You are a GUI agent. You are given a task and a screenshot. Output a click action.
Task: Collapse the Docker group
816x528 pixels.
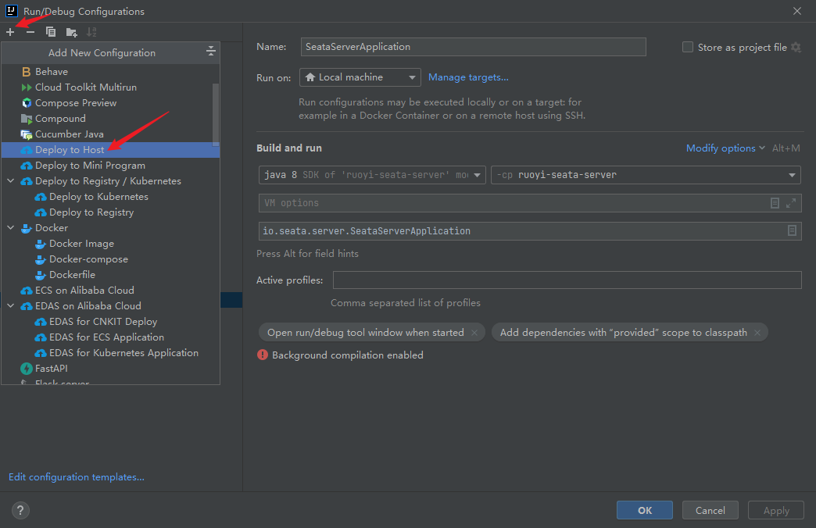click(10, 228)
